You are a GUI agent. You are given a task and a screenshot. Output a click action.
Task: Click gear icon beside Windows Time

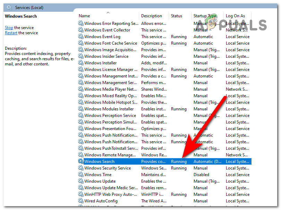81,174
